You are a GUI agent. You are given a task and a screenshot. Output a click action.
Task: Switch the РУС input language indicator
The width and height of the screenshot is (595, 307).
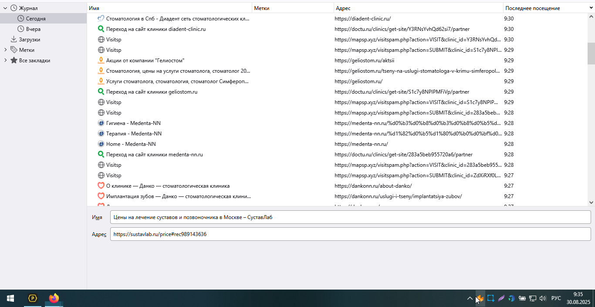click(x=556, y=298)
